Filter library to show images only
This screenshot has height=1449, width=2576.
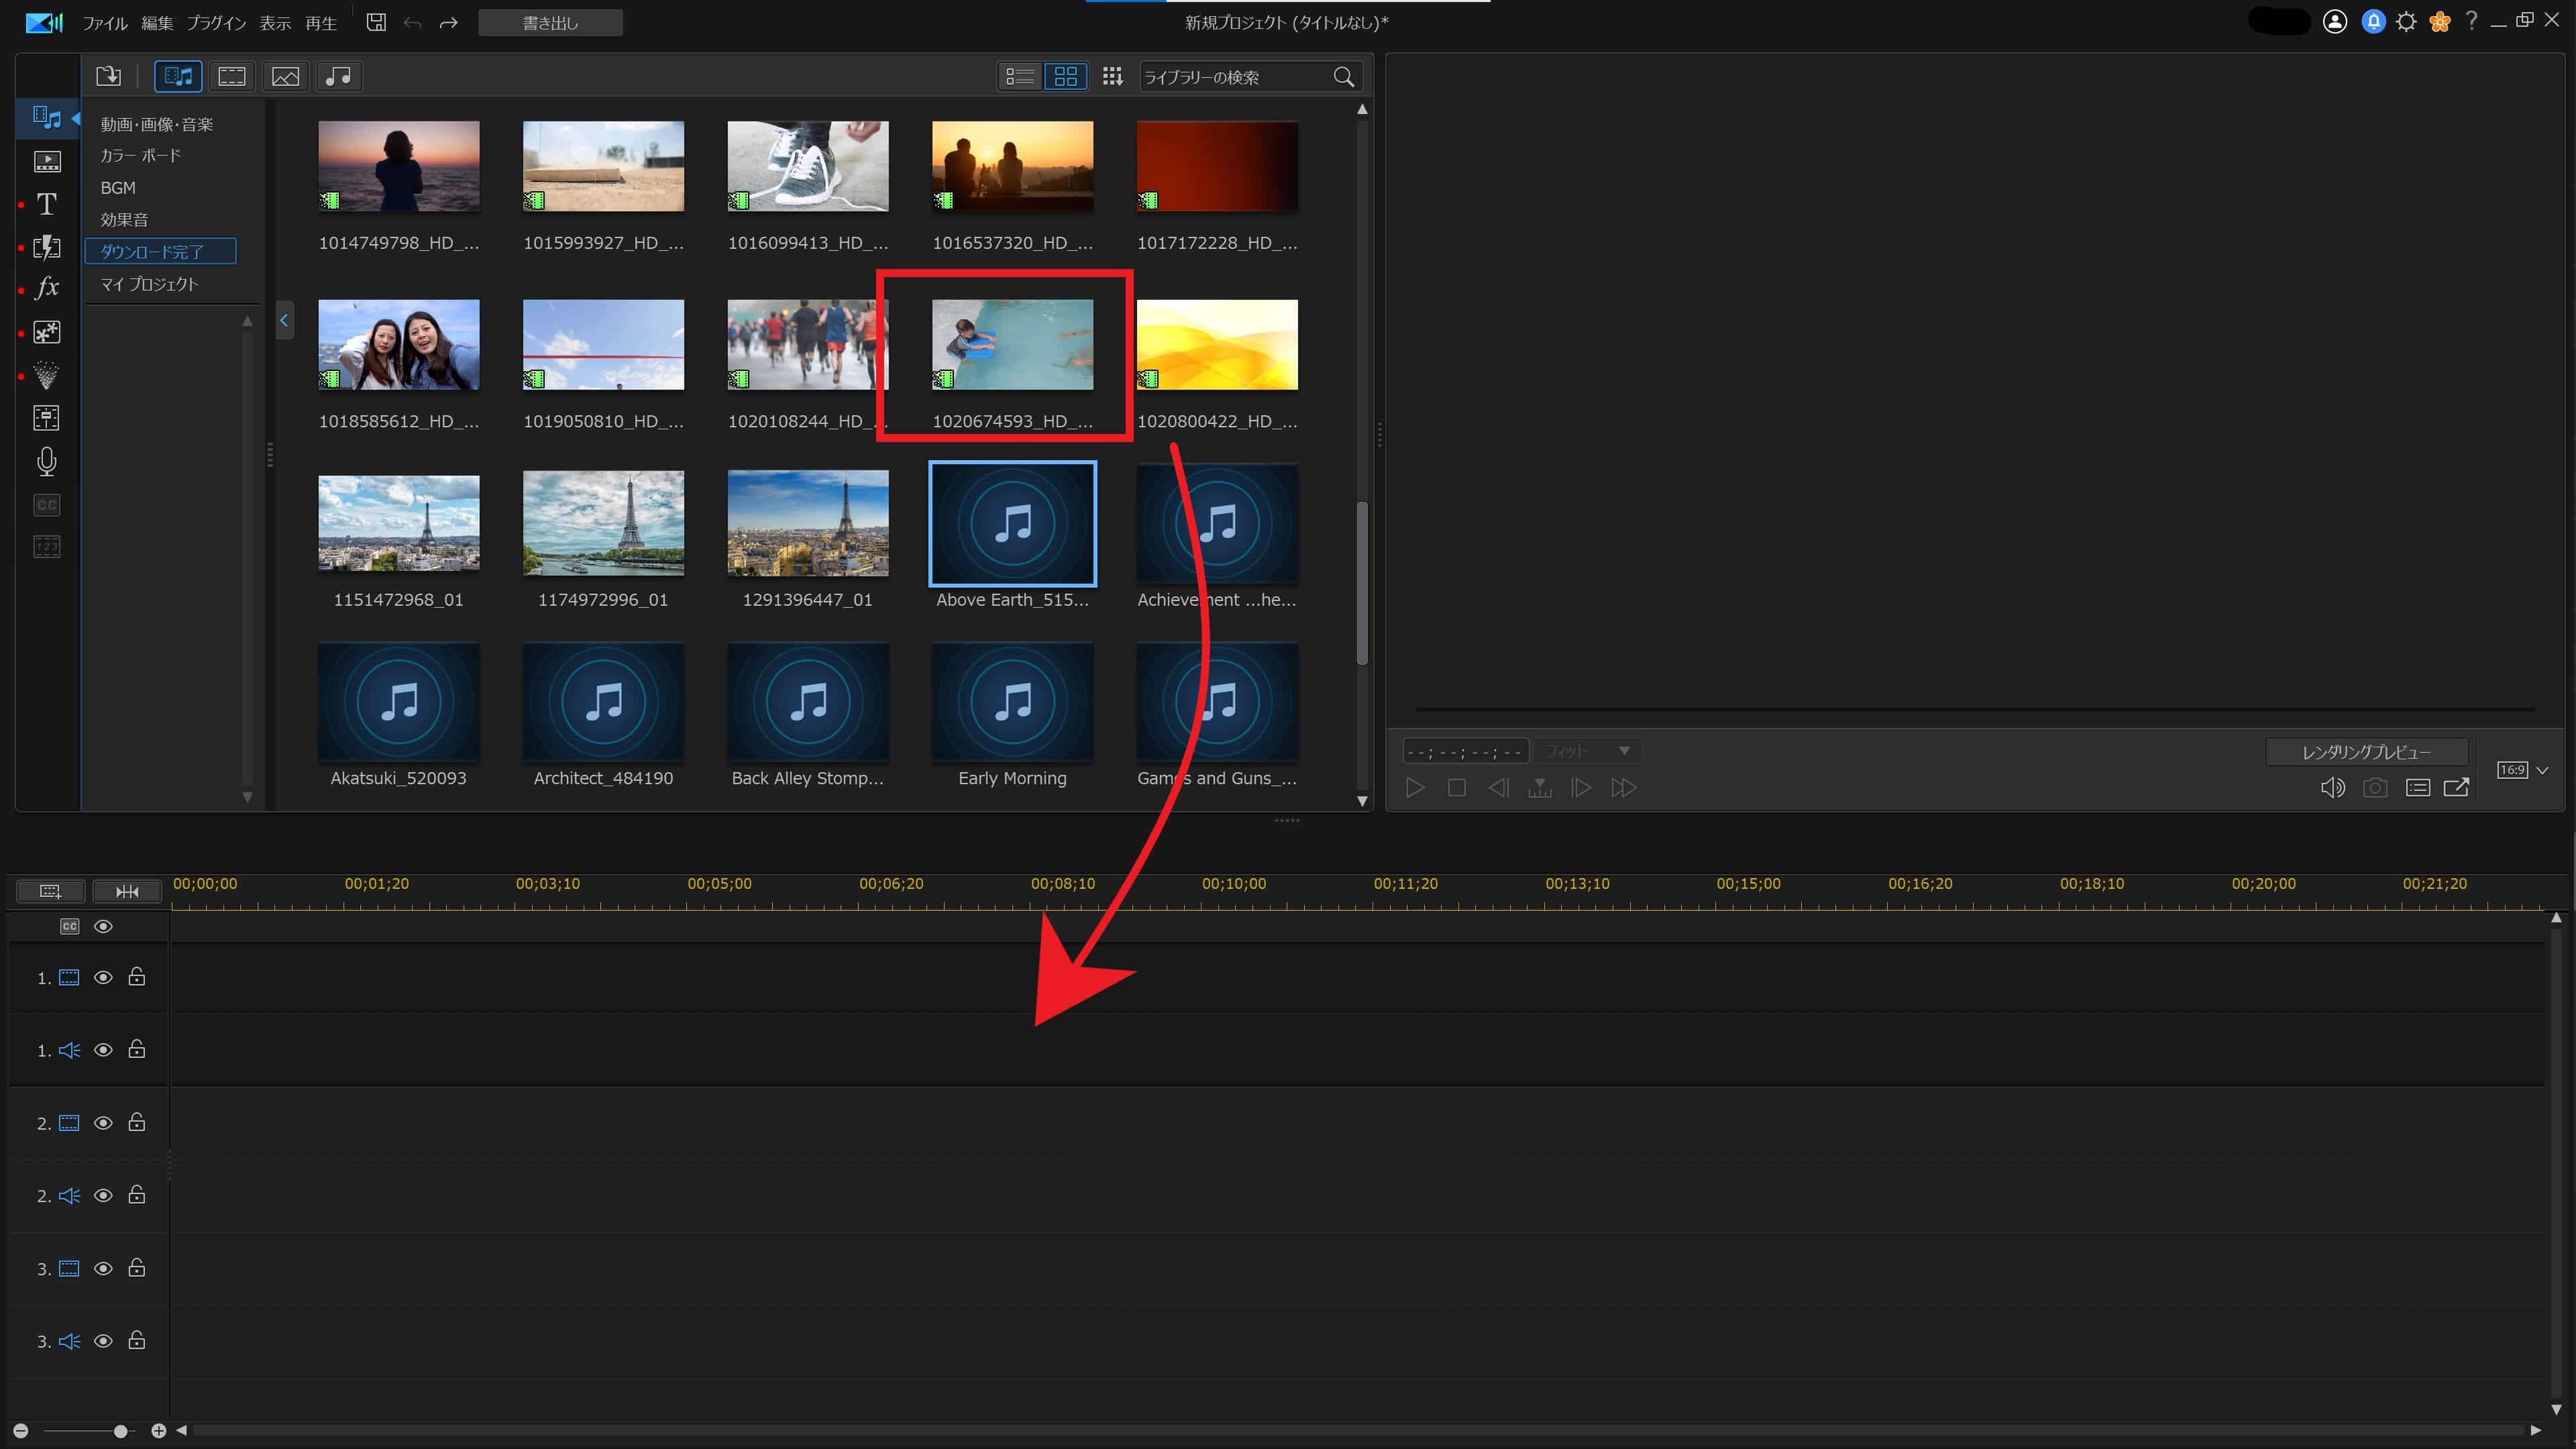(285, 76)
